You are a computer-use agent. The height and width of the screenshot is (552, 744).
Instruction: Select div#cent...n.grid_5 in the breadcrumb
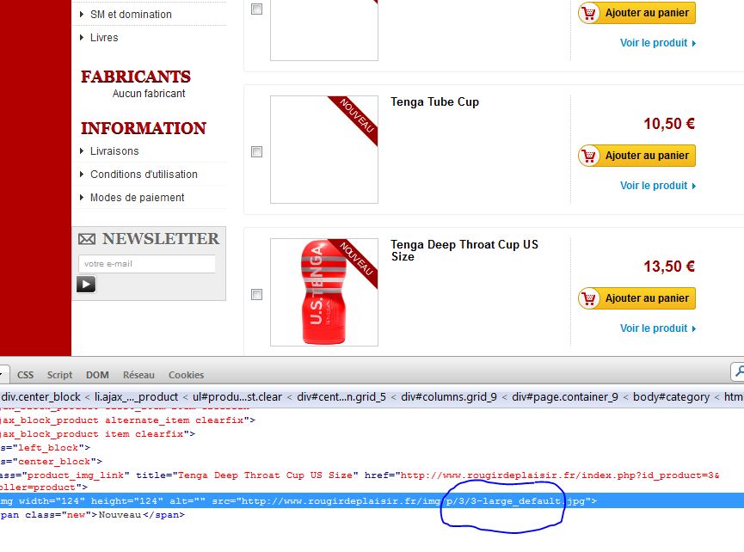[x=341, y=396]
